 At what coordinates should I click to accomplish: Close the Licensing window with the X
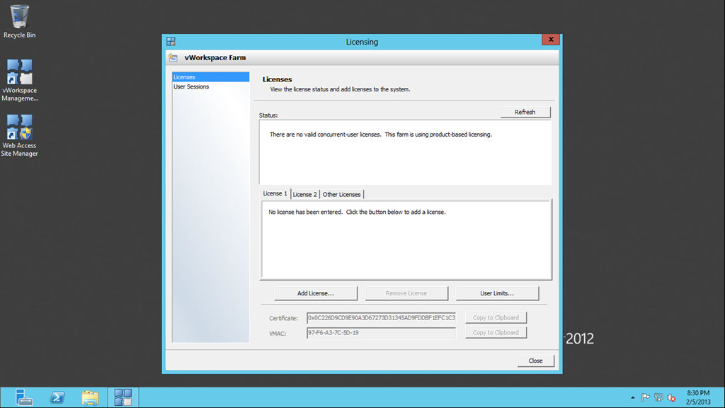coord(551,40)
